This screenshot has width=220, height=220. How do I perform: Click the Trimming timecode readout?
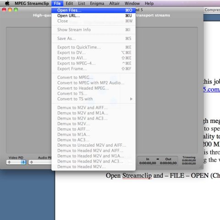point(189,162)
